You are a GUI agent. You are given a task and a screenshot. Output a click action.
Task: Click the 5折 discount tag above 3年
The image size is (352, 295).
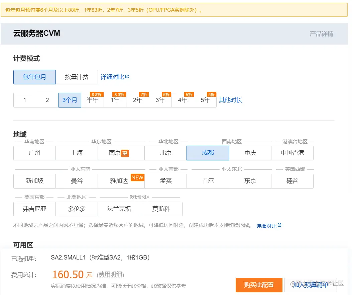click(x=166, y=94)
